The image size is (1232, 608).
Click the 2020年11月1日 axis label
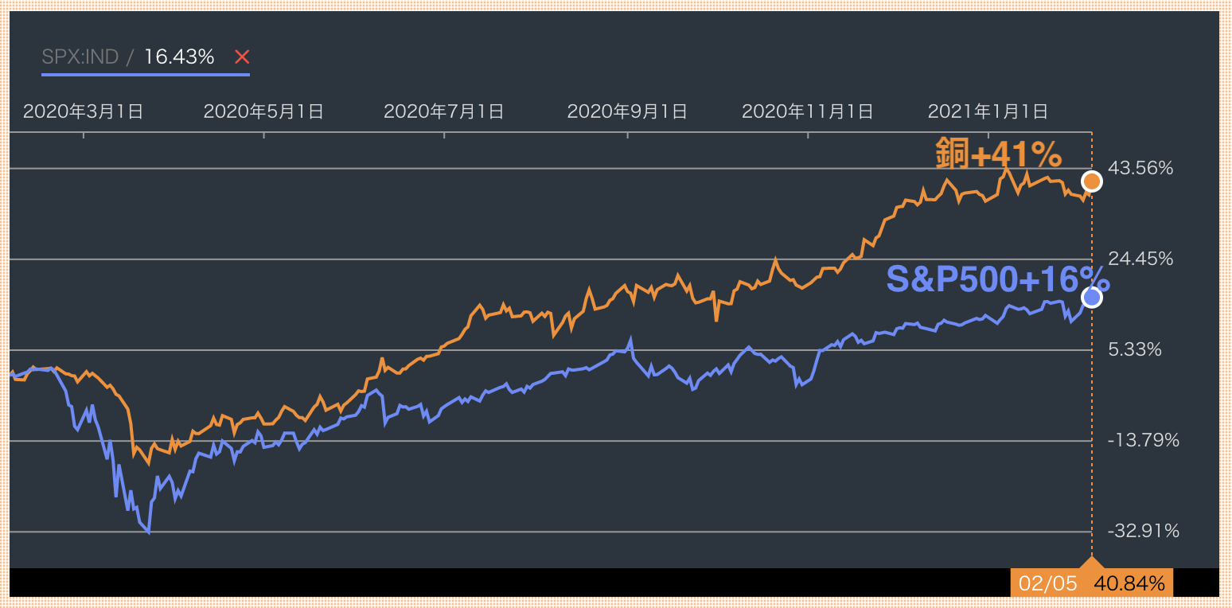pyautogui.click(x=808, y=111)
